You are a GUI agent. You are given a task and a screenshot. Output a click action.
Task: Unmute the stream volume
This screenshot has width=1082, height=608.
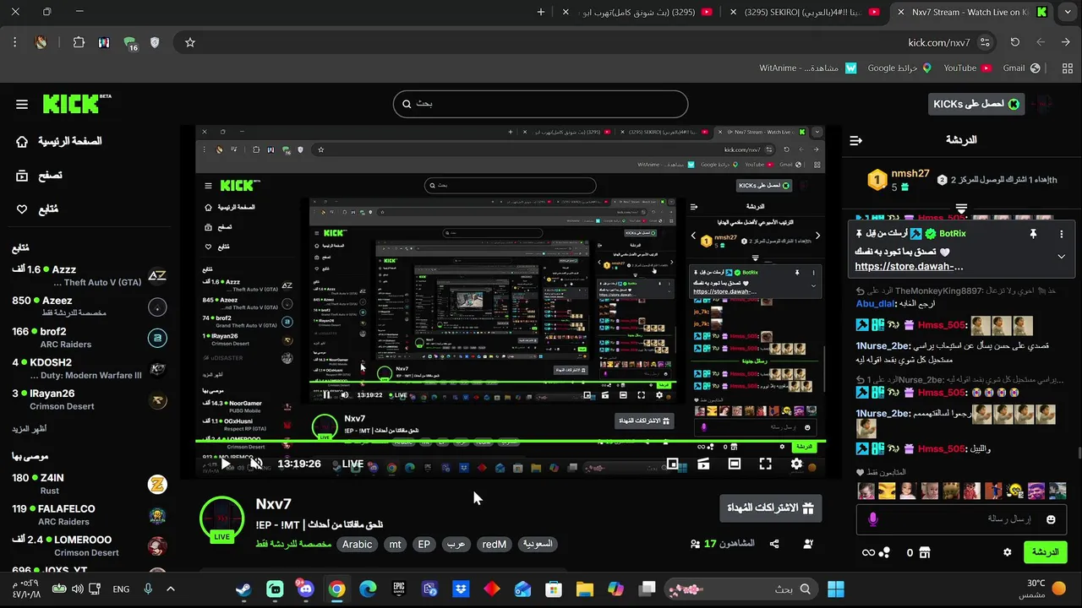256,464
